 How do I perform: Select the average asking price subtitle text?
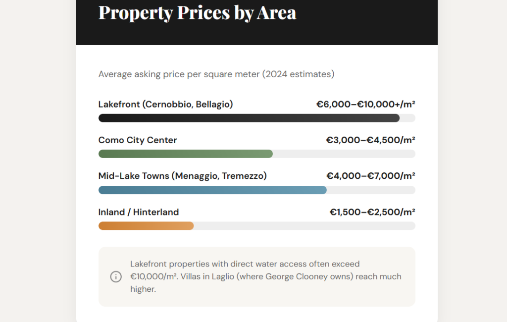[x=216, y=74]
